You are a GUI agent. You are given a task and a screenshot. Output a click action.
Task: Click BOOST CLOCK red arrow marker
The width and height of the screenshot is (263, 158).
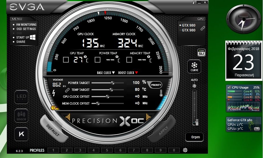pos(137,73)
